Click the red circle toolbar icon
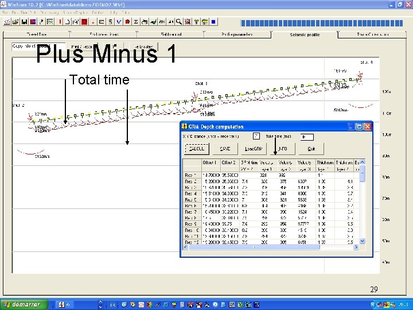The height and width of the screenshot is (310, 413). point(127,22)
